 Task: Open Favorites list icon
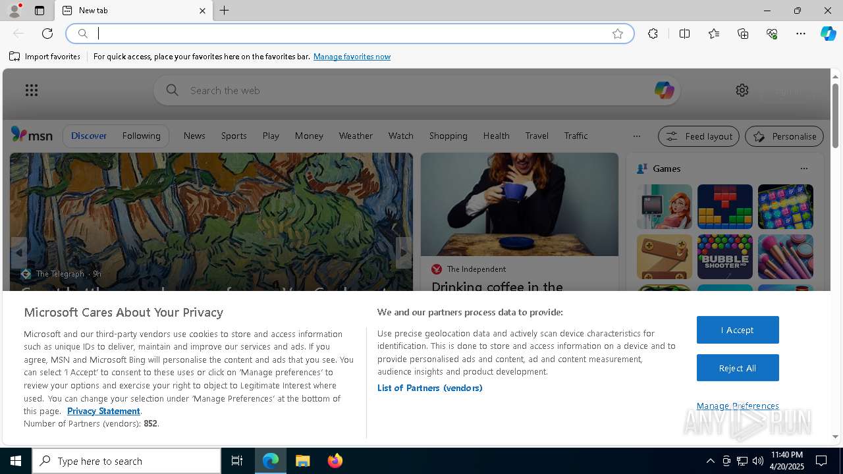(x=714, y=34)
